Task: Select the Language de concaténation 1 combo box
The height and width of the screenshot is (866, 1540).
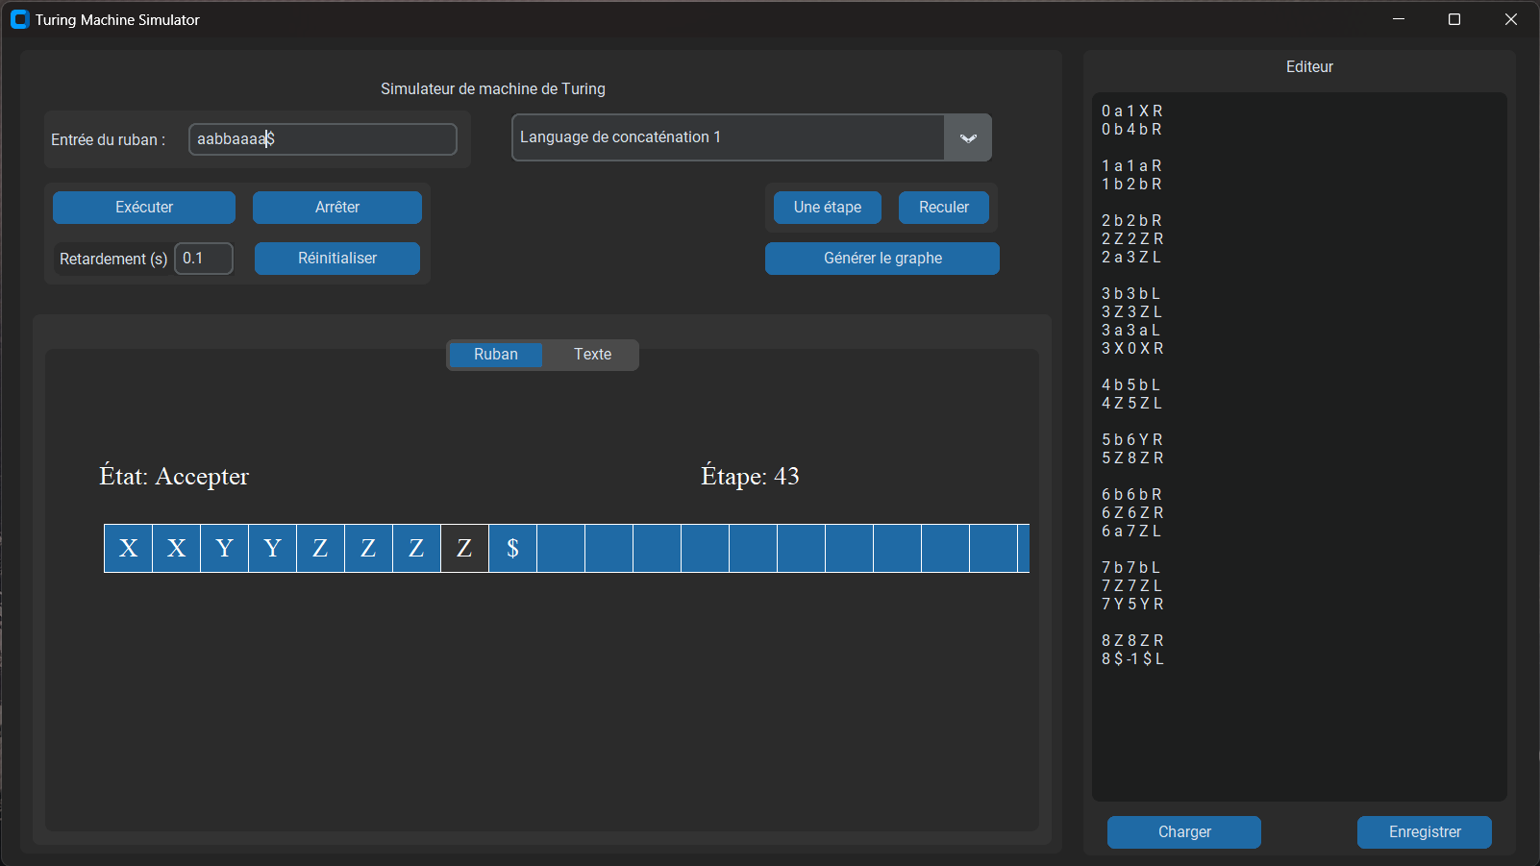Action: coord(752,137)
